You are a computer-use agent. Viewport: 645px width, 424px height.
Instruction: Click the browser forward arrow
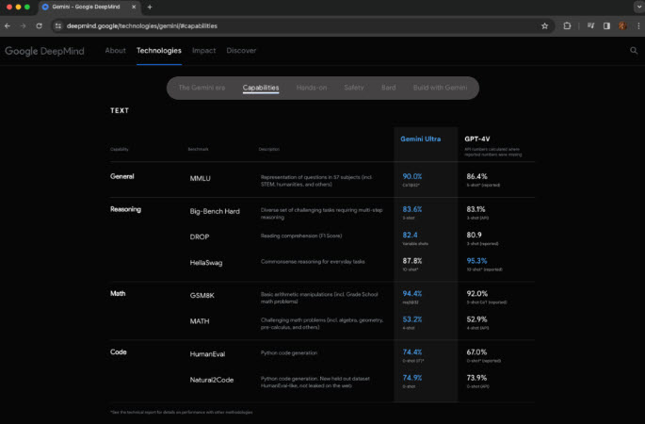[23, 26]
